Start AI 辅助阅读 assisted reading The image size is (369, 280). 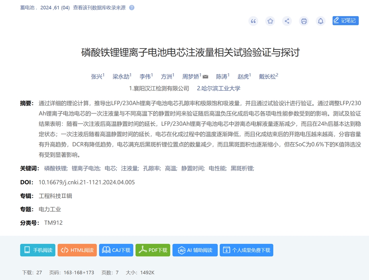[x=195, y=250]
